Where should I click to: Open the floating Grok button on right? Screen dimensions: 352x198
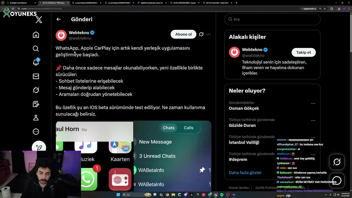pyautogui.click(x=337, y=162)
